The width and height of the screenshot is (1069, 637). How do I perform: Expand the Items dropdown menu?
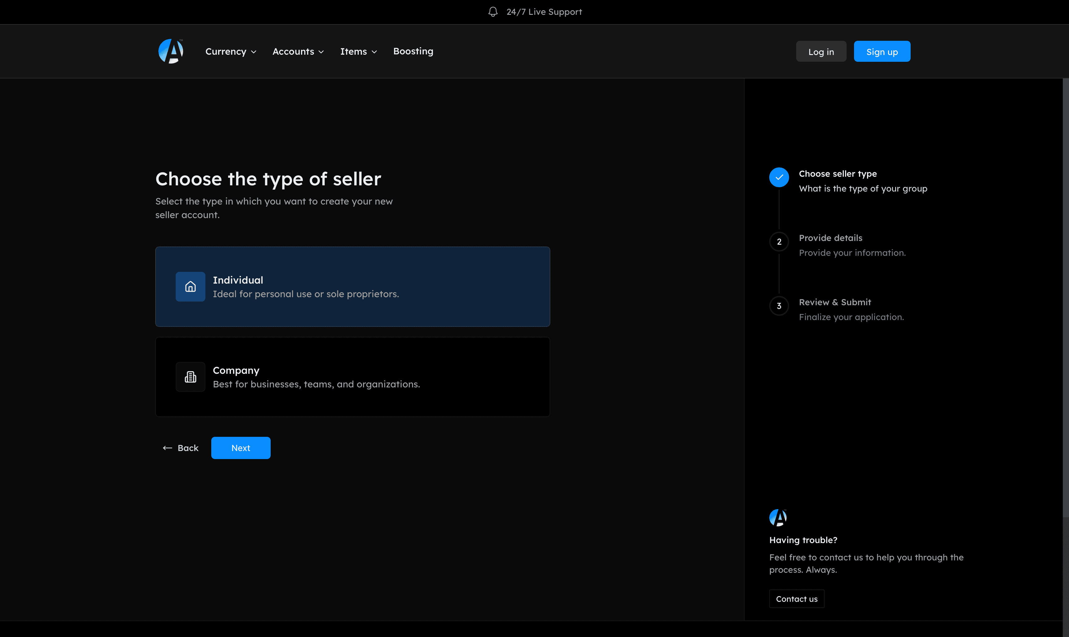click(358, 52)
